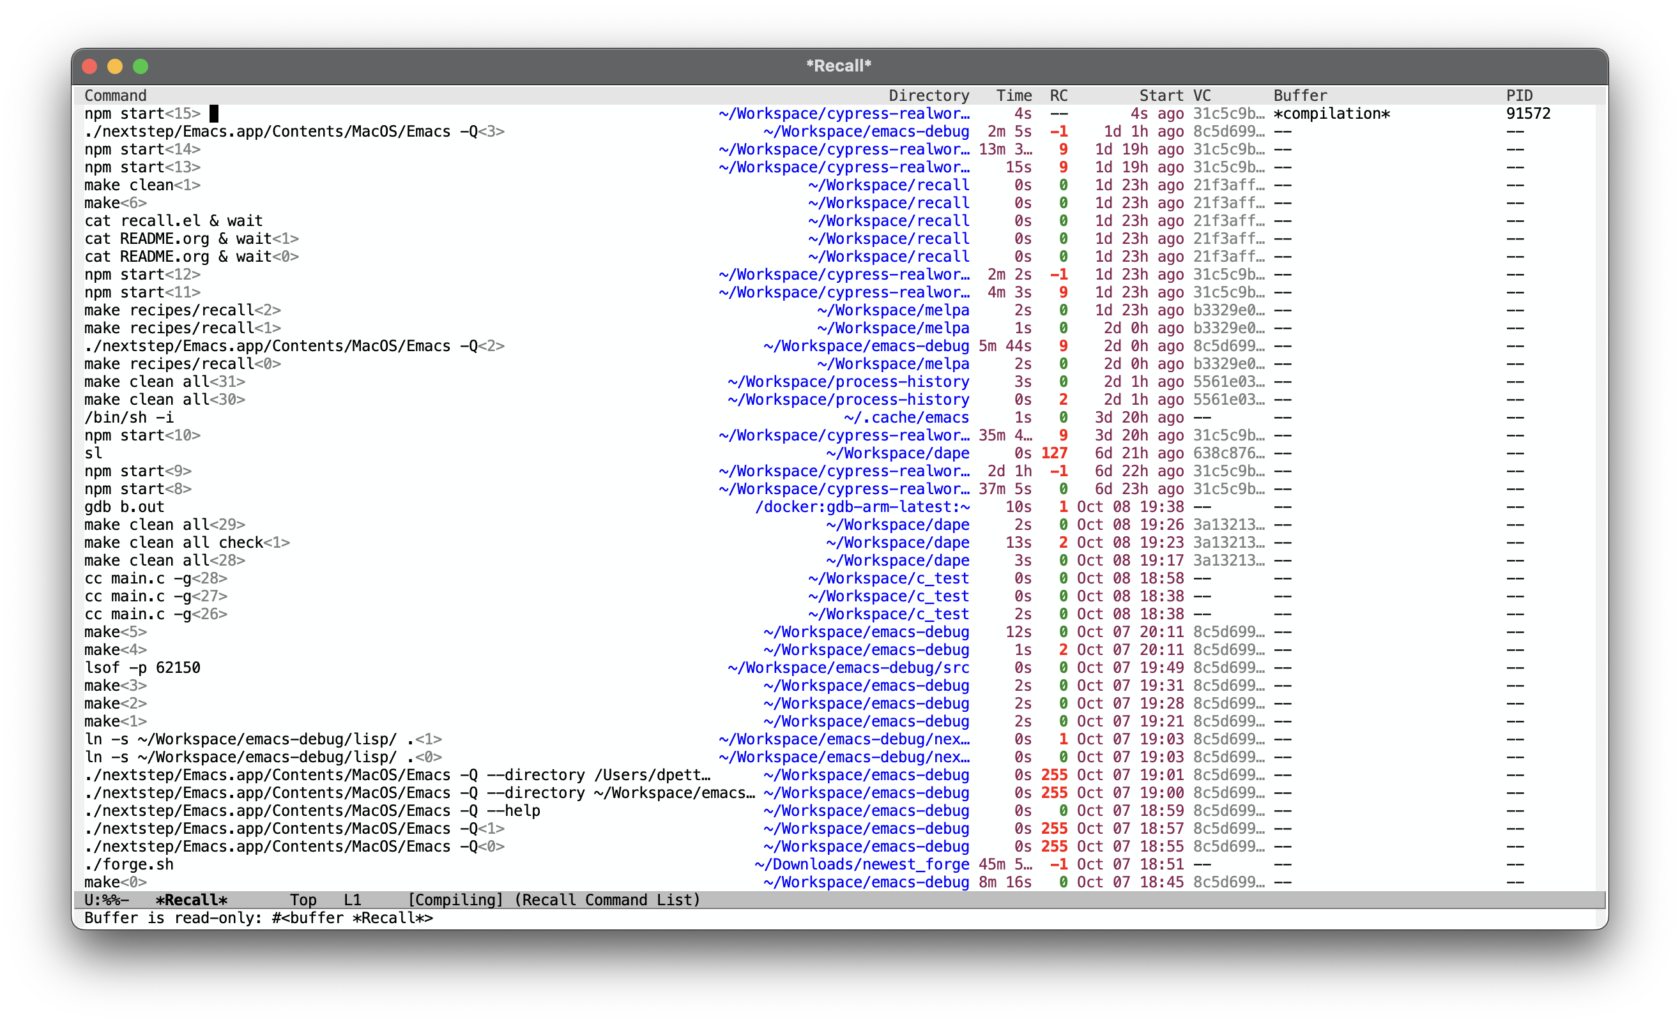Click the red close window button
This screenshot has width=1680, height=1024.
point(89,66)
